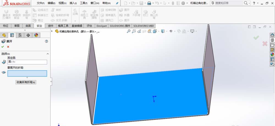Collapse the 选择(S) section chevron
Image resolution: width=275 pixels, height=126 pixels.
[x=48, y=54]
